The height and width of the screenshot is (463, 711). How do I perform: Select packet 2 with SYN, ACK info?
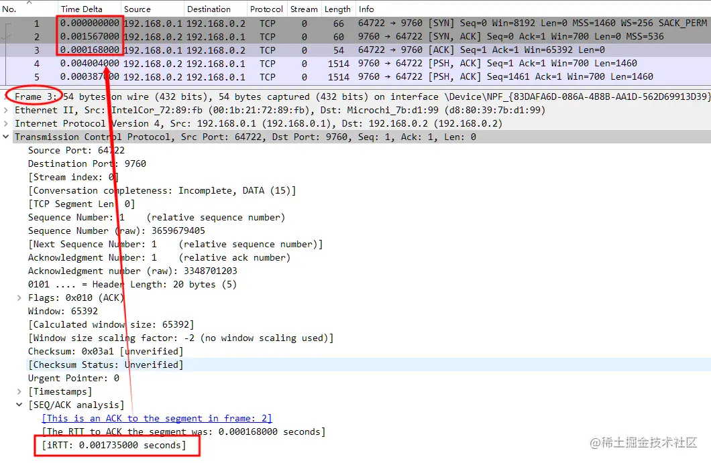click(x=355, y=37)
